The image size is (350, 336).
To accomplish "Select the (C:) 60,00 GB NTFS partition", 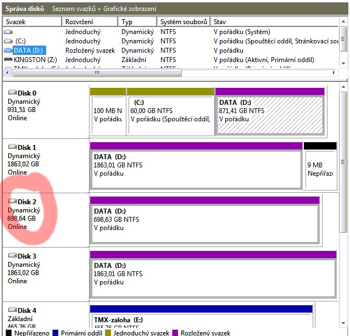I will coord(170,115).
